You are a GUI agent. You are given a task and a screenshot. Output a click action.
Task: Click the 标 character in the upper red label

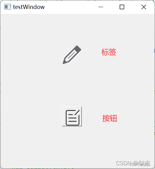[x=105, y=52]
